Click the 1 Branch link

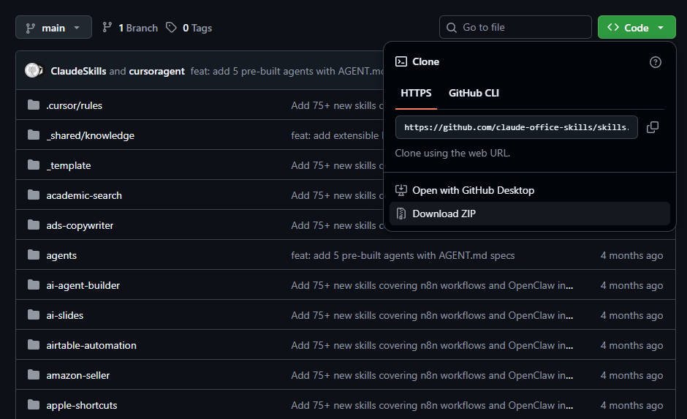click(129, 28)
